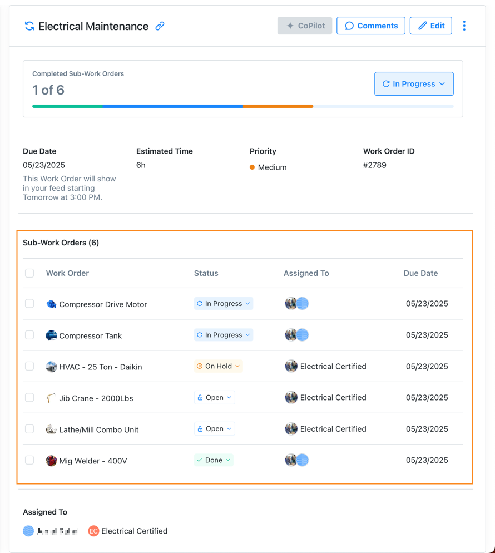Open the Compressor Drive Motor sub-work order
This screenshot has width=495, height=553.
103,304
